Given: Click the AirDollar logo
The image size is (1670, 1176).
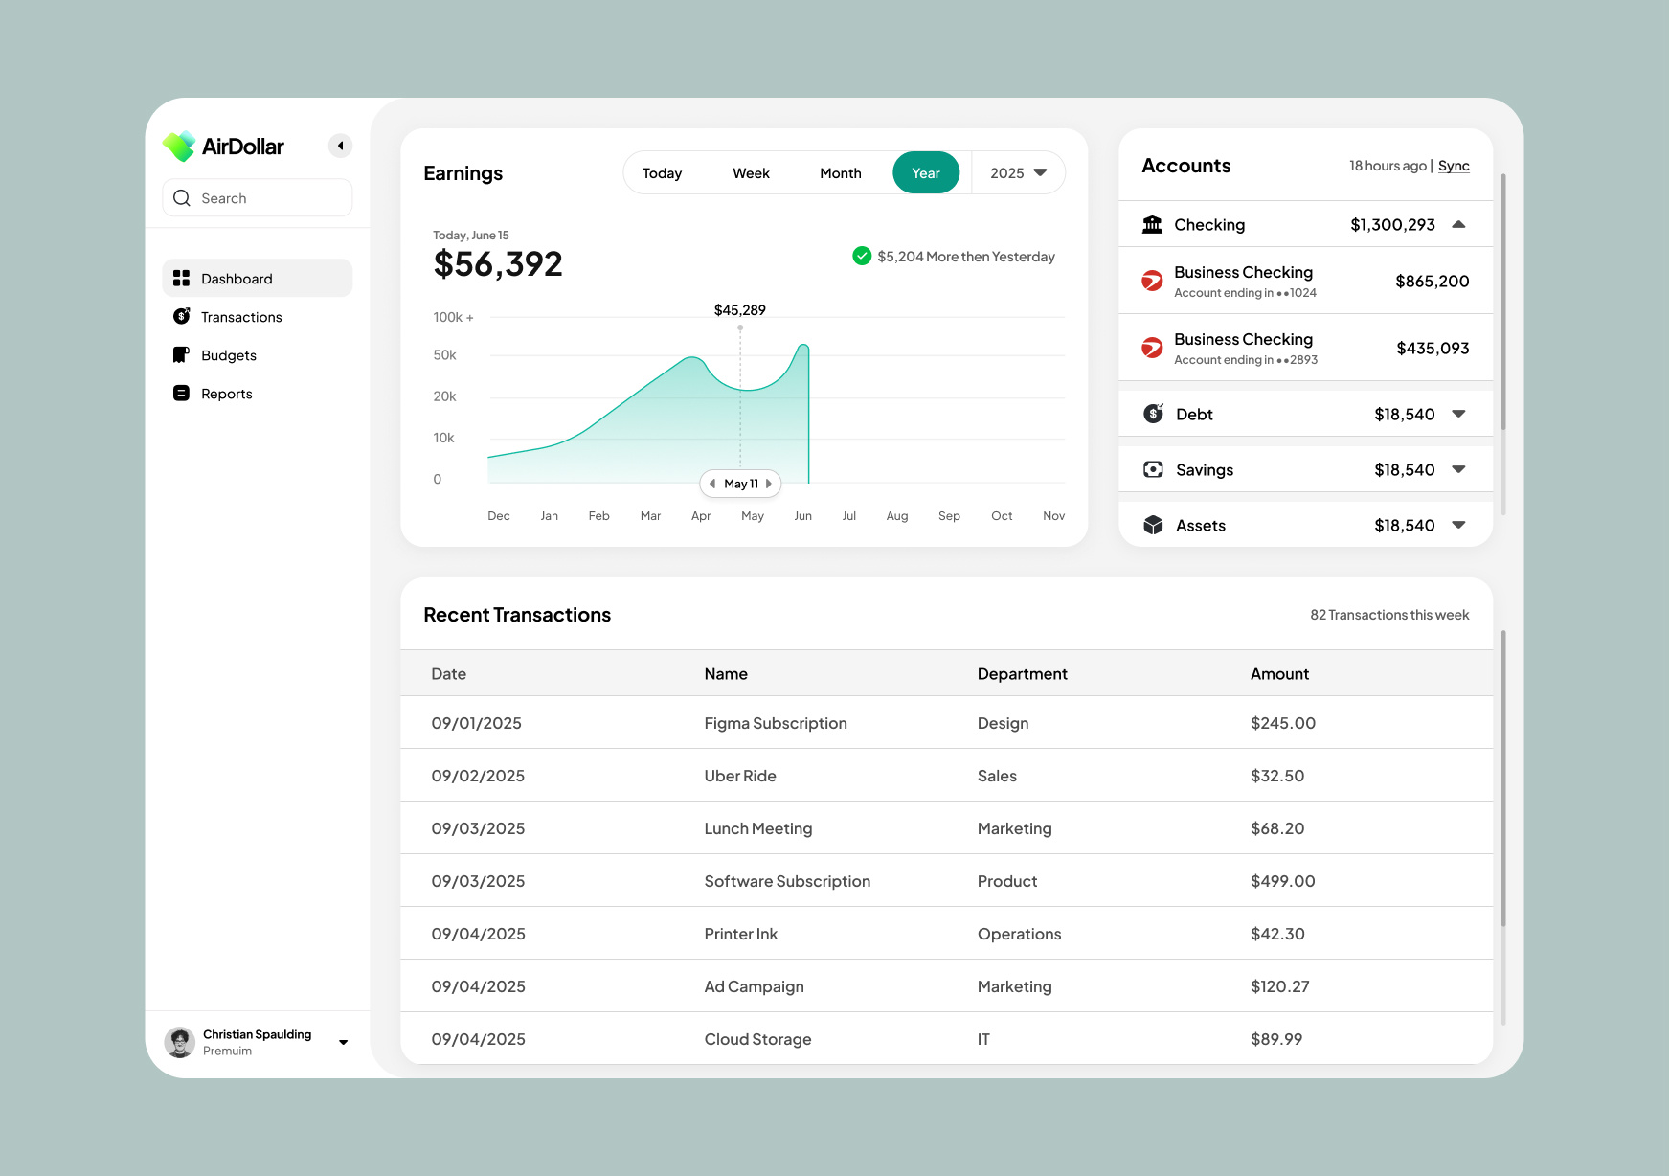Looking at the screenshot, I should tap(178, 146).
